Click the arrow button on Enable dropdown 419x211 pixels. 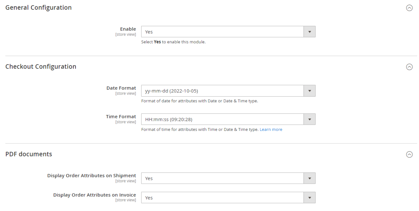point(309,32)
